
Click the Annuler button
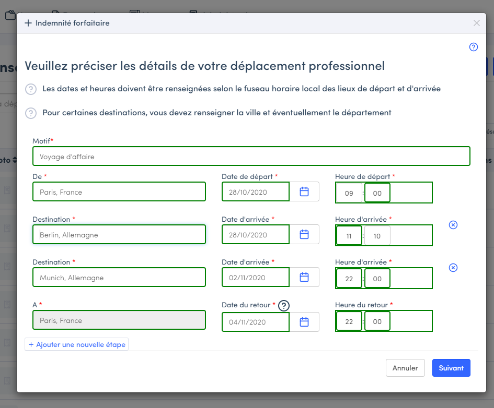coord(405,368)
